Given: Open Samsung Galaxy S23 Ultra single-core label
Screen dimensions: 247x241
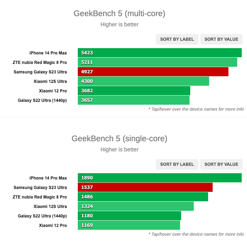Looking at the screenshot, I should (40, 188).
